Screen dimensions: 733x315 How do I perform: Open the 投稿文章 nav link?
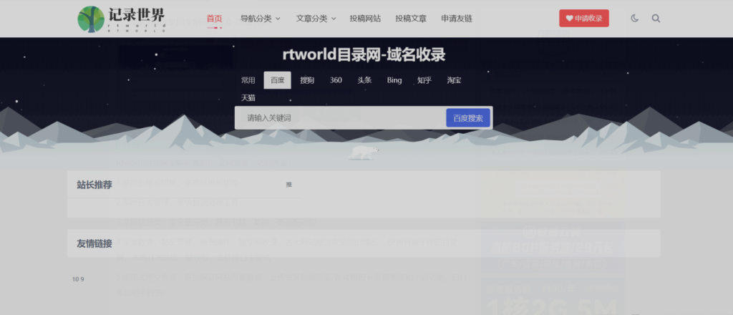411,19
